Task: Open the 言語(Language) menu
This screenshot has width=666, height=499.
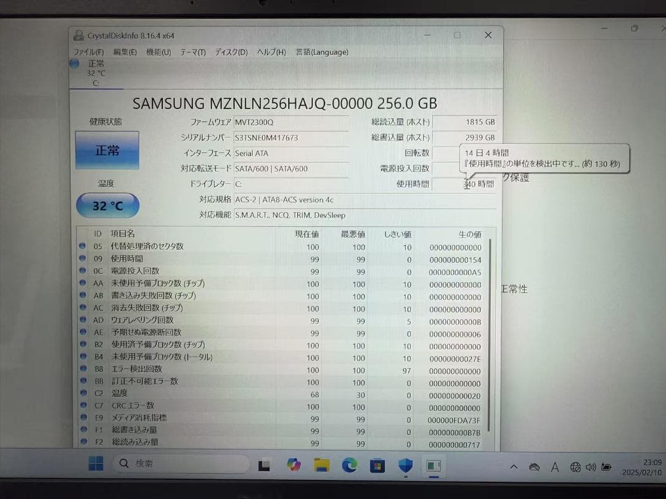Action: (322, 52)
